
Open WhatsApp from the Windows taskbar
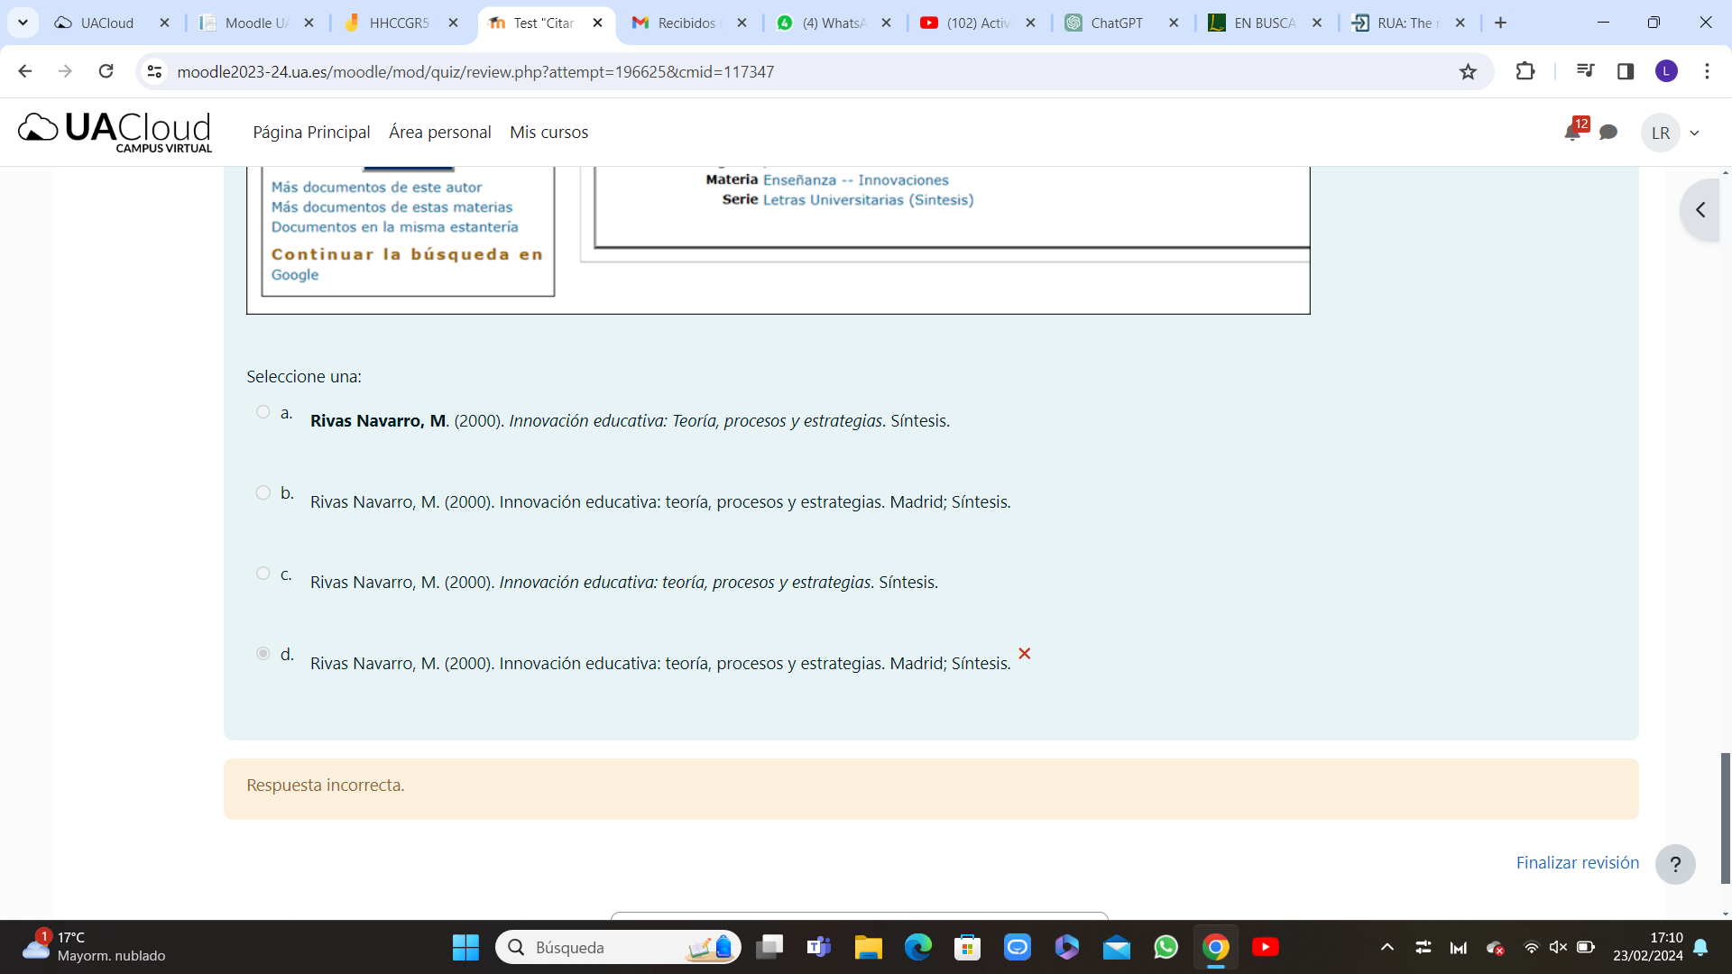[1165, 947]
